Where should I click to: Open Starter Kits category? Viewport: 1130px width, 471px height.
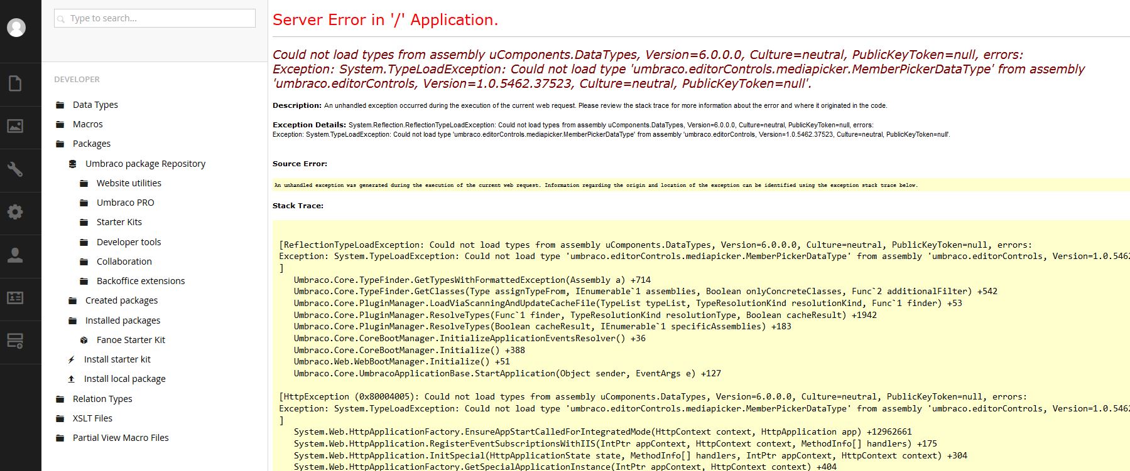point(119,222)
